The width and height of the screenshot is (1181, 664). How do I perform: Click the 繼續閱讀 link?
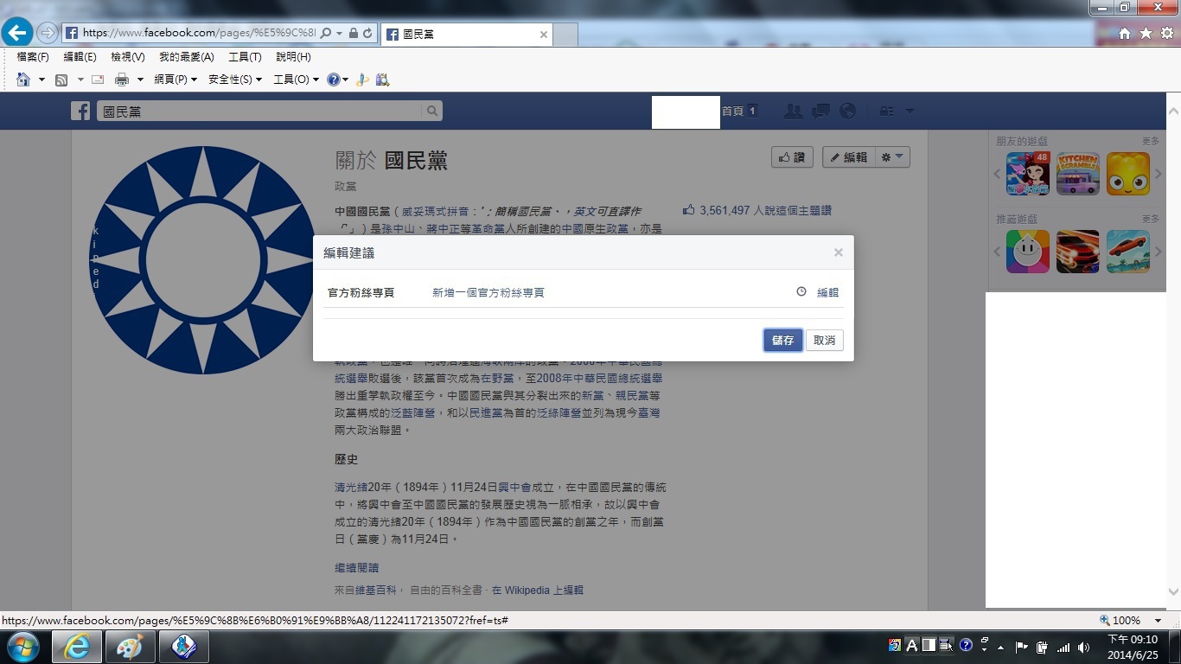(357, 568)
